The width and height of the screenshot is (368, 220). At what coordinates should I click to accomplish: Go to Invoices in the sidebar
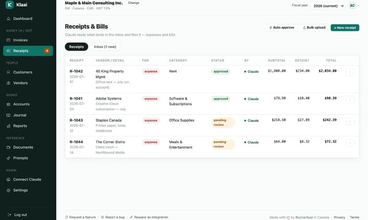coord(28,40)
